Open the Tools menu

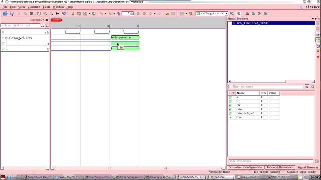46,7
